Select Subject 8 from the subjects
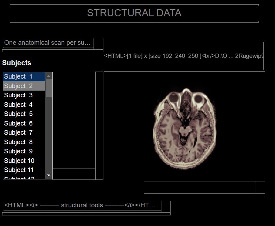 click(x=24, y=142)
